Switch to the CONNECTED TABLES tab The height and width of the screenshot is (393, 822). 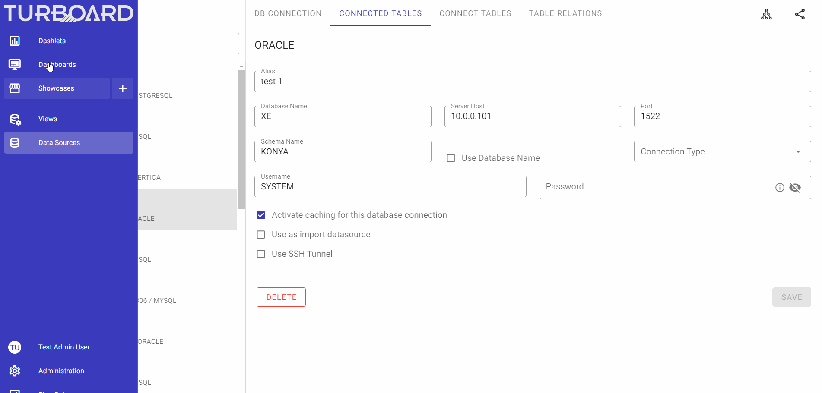(x=381, y=13)
